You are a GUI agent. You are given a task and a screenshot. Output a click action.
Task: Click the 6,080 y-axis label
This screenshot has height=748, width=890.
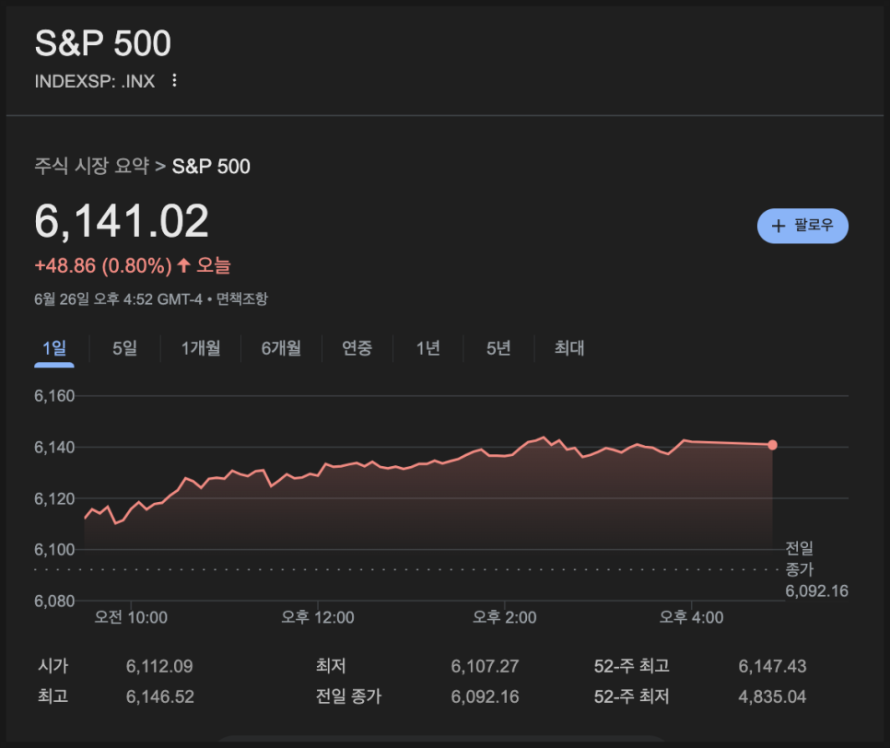click(x=54, y=601)
